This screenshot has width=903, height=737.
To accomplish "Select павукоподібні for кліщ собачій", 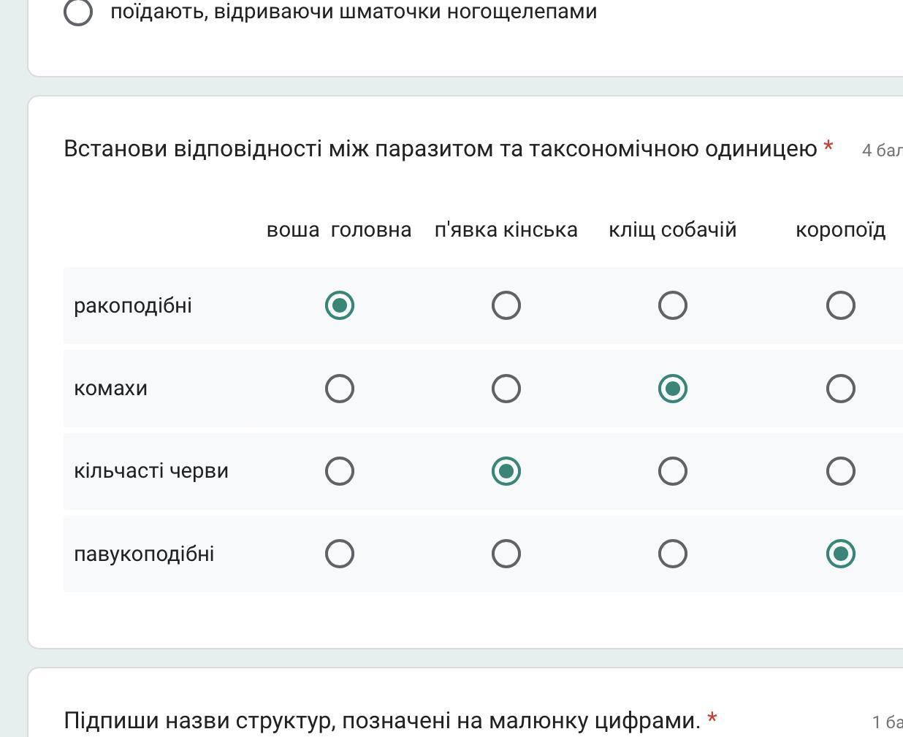I will tap(673, 554).
